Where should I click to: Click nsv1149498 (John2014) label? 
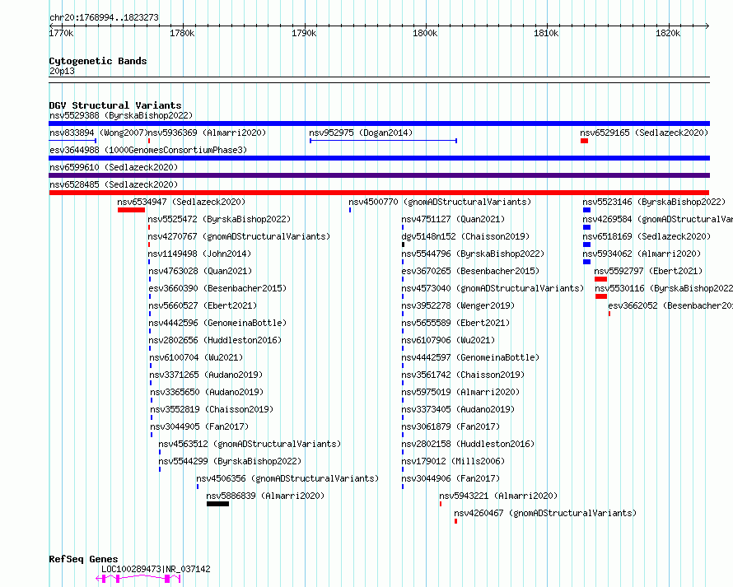199,254
